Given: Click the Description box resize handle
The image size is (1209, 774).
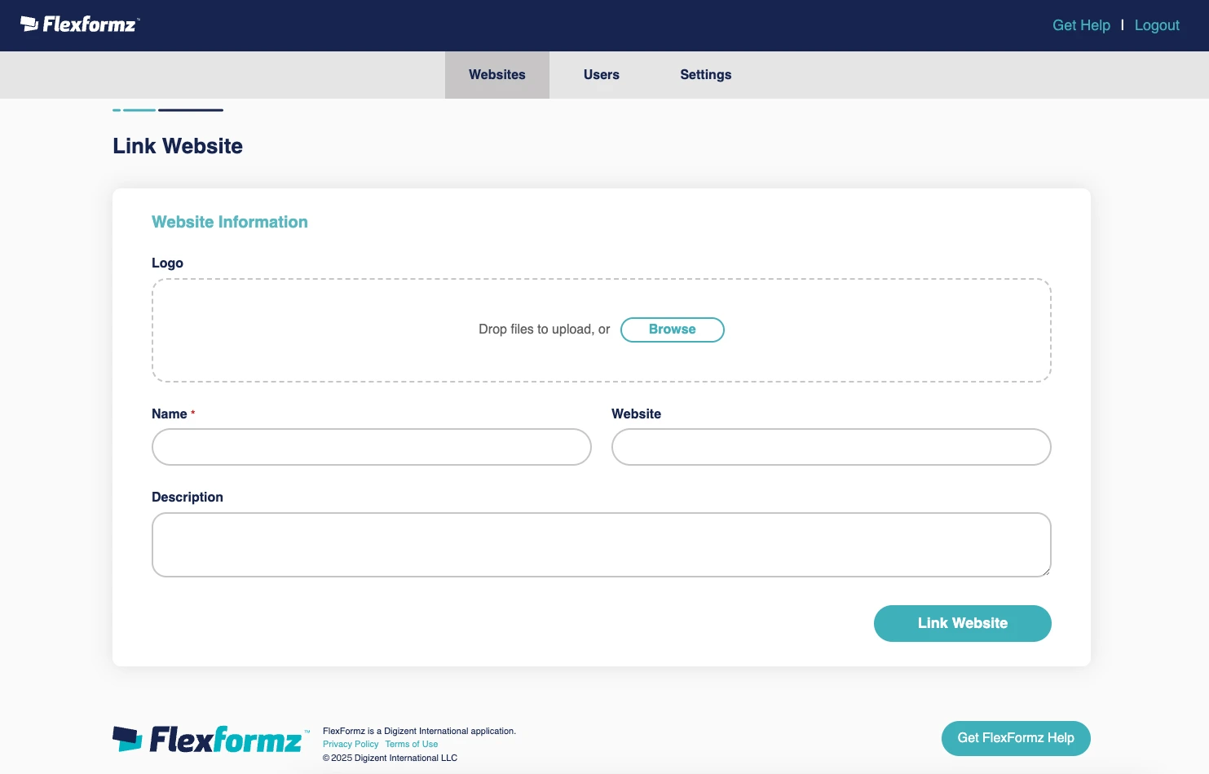Looking at the screenshot, I should (x=1045, y=571).
